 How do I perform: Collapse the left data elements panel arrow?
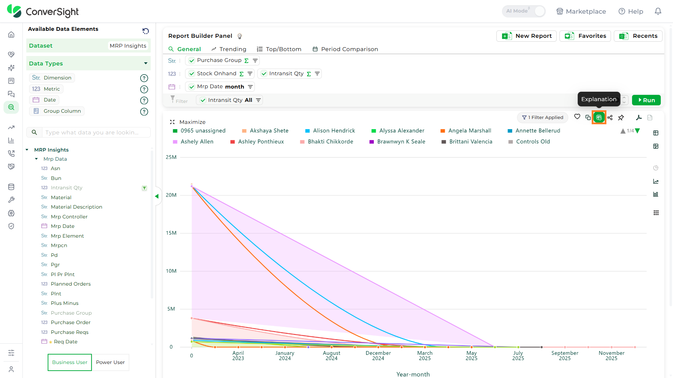[x=157, y=196]
